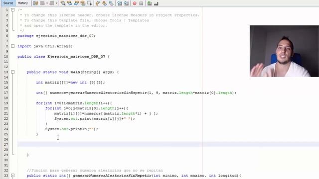Click 'int matriz[][]=new int [3][3];' line

click(70, 83)
